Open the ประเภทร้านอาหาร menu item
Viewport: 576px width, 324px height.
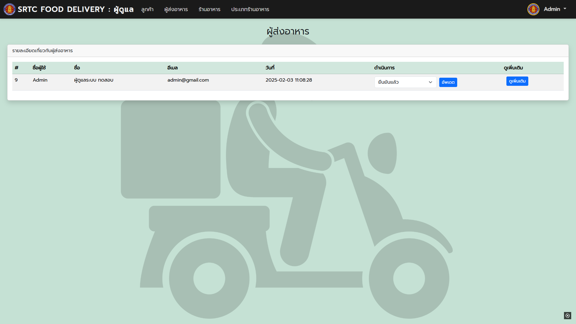(250, 9)
